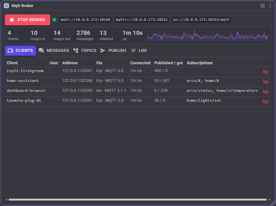The width and height of the screenshot is (276, 206).
Task: Open the Publish tab
Action: [x=113, y=51]
